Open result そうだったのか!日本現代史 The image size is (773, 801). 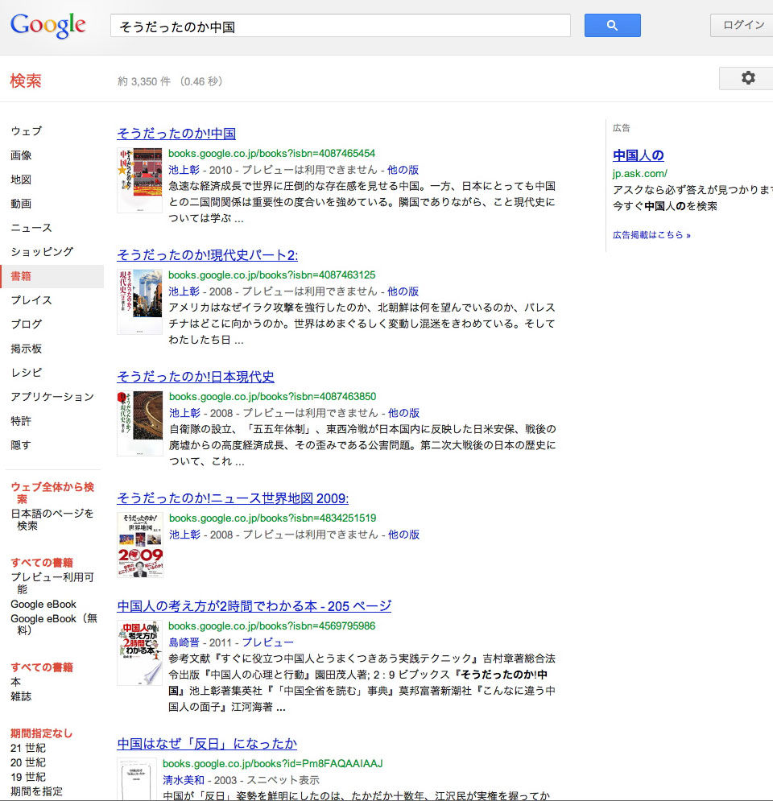coord(196,377)
